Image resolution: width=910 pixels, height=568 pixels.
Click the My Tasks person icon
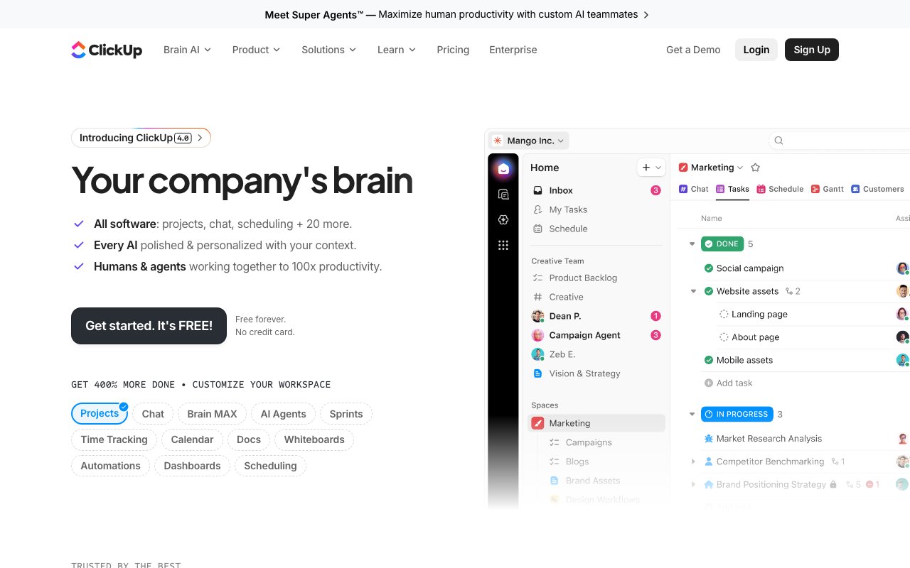pos(537,209)
